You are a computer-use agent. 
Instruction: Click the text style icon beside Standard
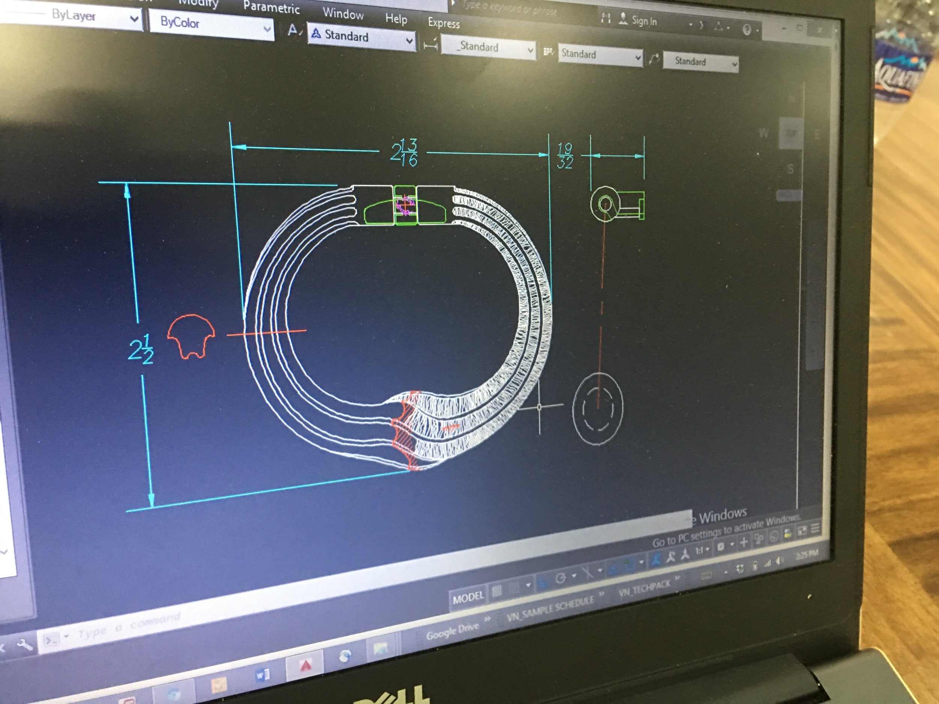[x=293, y=30]
